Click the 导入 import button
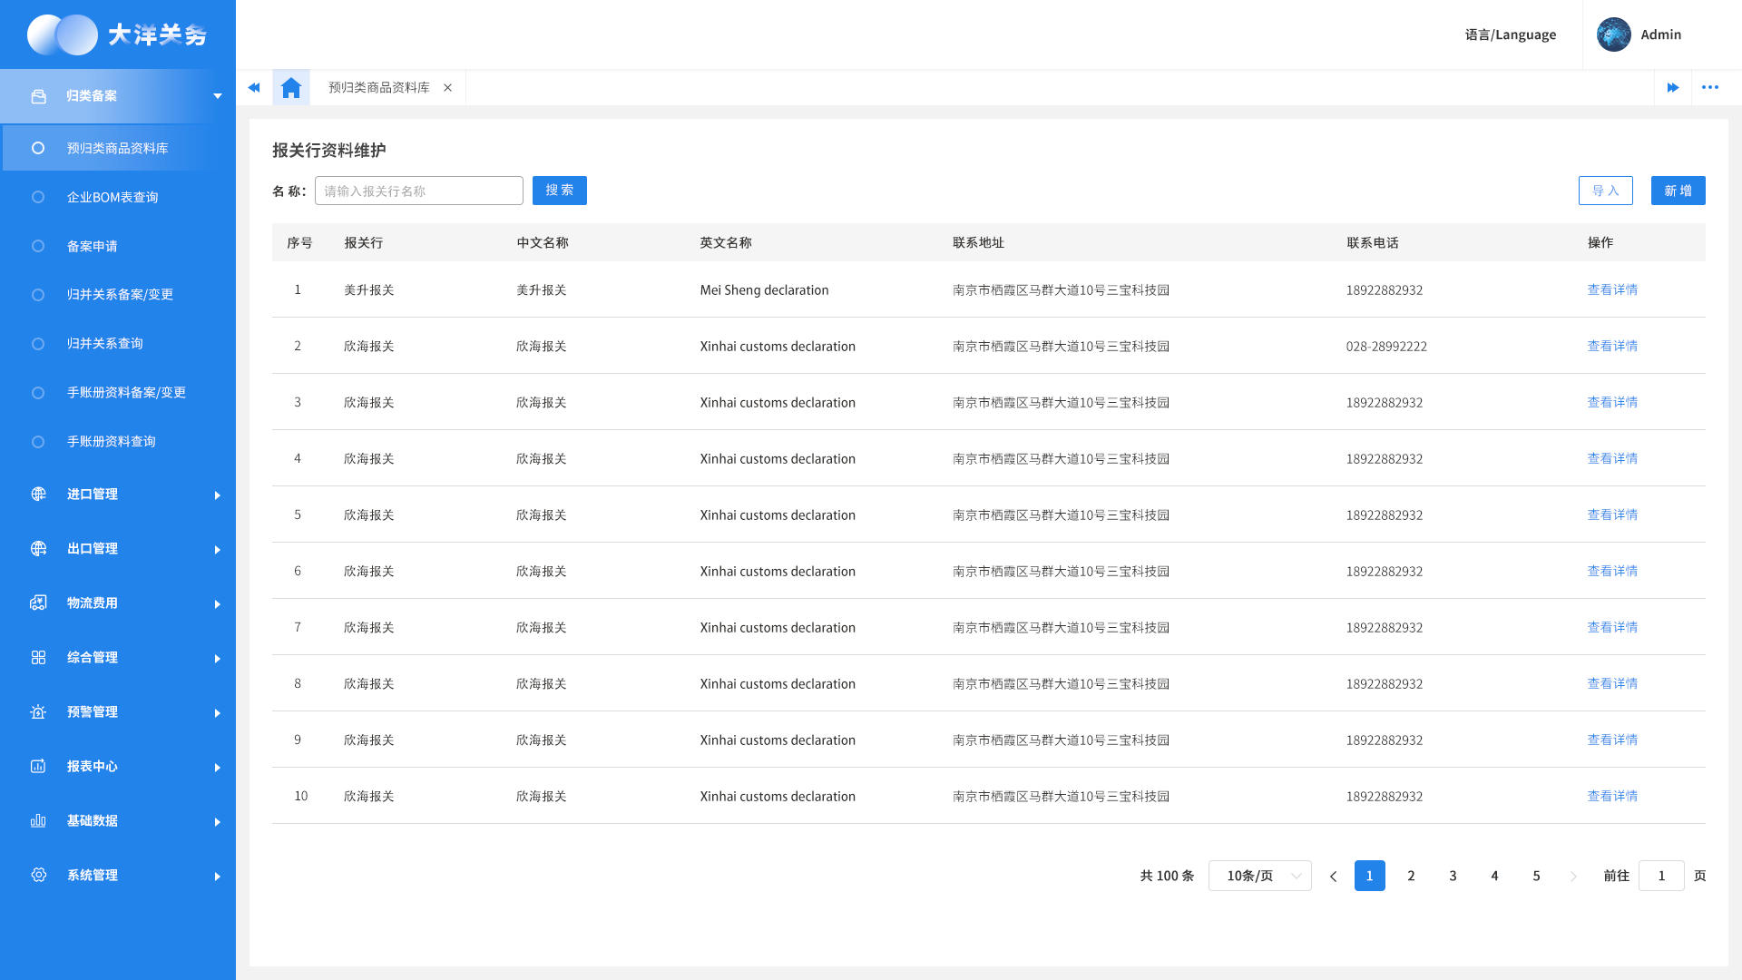This screenshot has height=980, width=1742. click(x=1606, y=191)
